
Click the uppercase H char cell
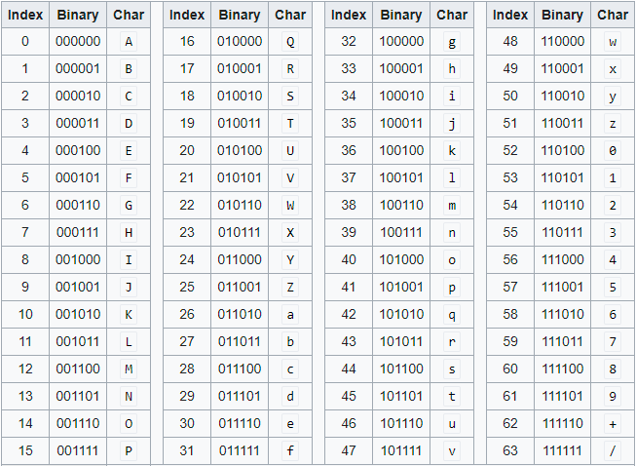pyautogui.click(x=129, y=232)
